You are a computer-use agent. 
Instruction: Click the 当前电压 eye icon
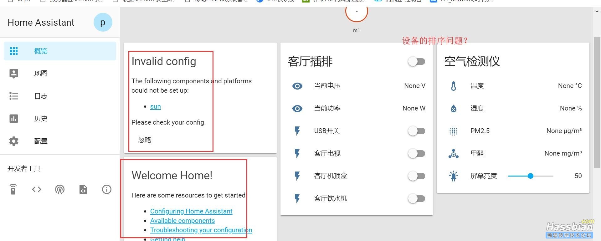point(297,86)
